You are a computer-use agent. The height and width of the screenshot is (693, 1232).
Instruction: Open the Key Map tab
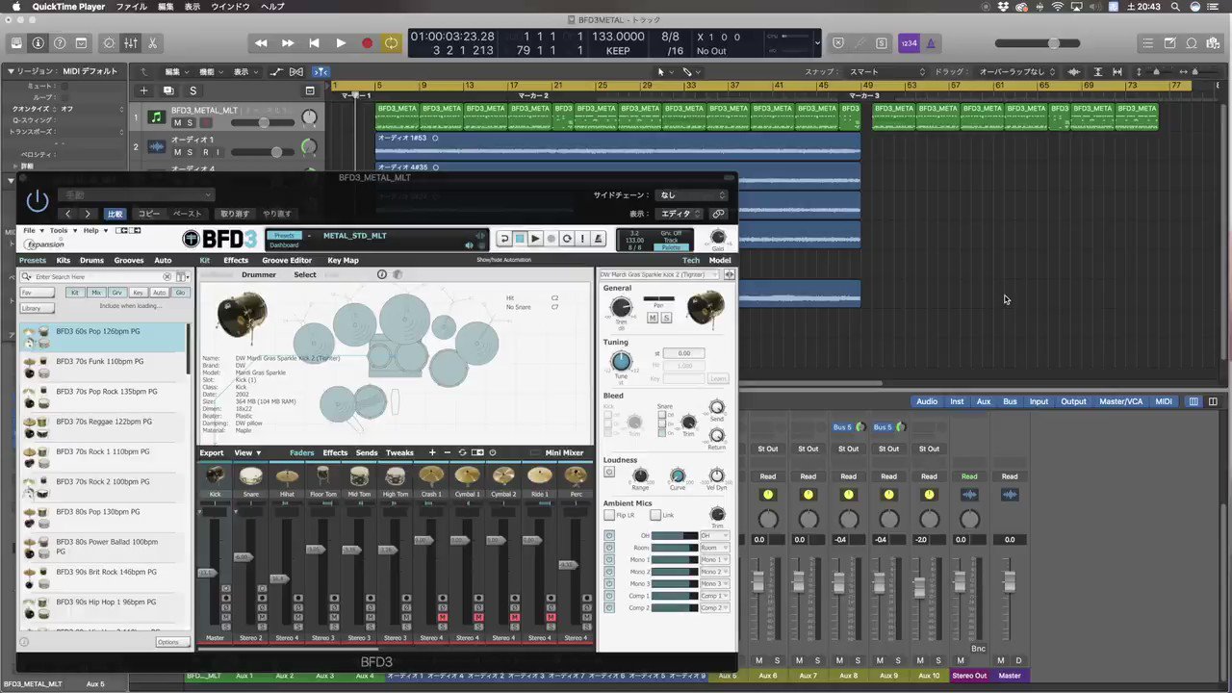click(343, 260)
